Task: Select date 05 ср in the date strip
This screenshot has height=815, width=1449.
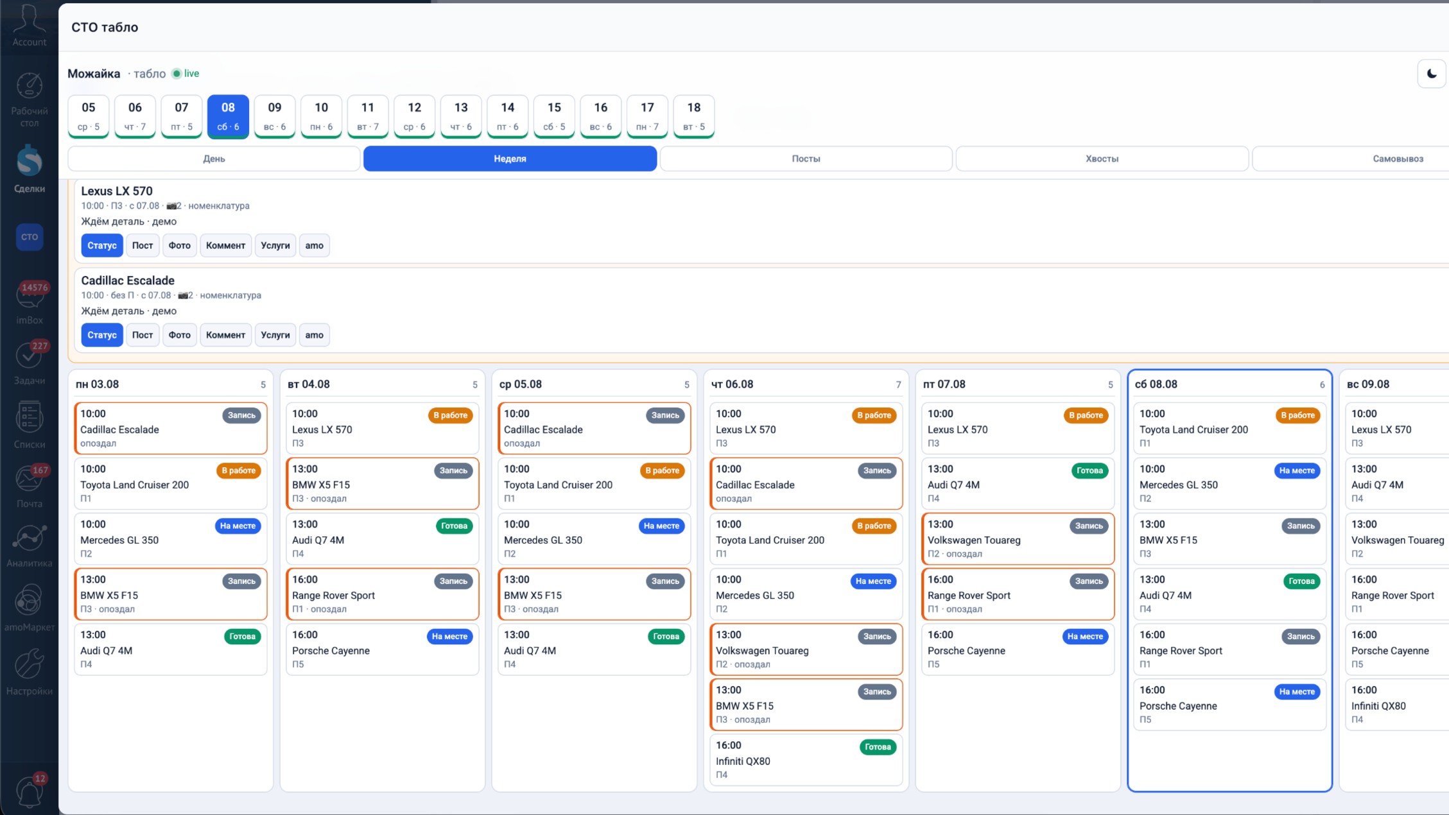Action: click(89, 116)
